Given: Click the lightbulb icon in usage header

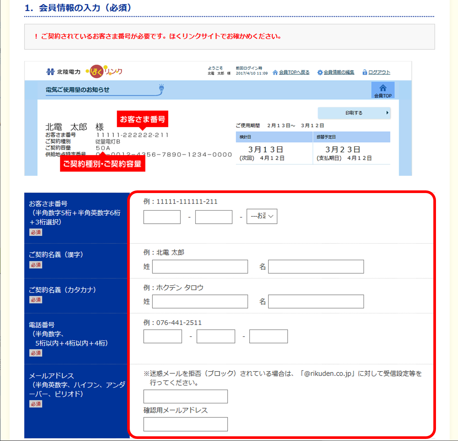Looking at the screenshot, I should (161, 88).
